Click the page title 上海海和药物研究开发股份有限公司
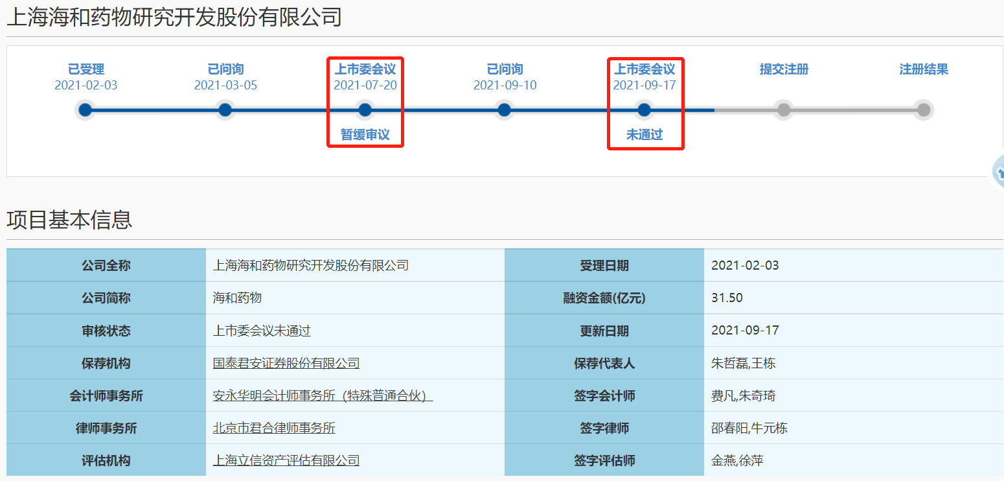The height and width of the screenshot is (481, 1004). tap(174, 18)
